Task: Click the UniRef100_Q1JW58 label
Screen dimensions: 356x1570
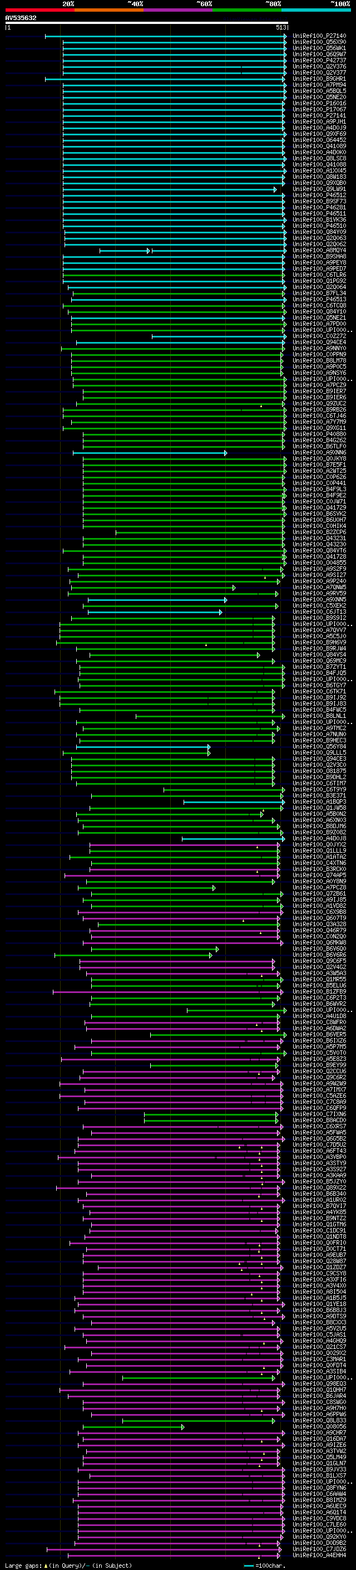Action: coord(319,808)
